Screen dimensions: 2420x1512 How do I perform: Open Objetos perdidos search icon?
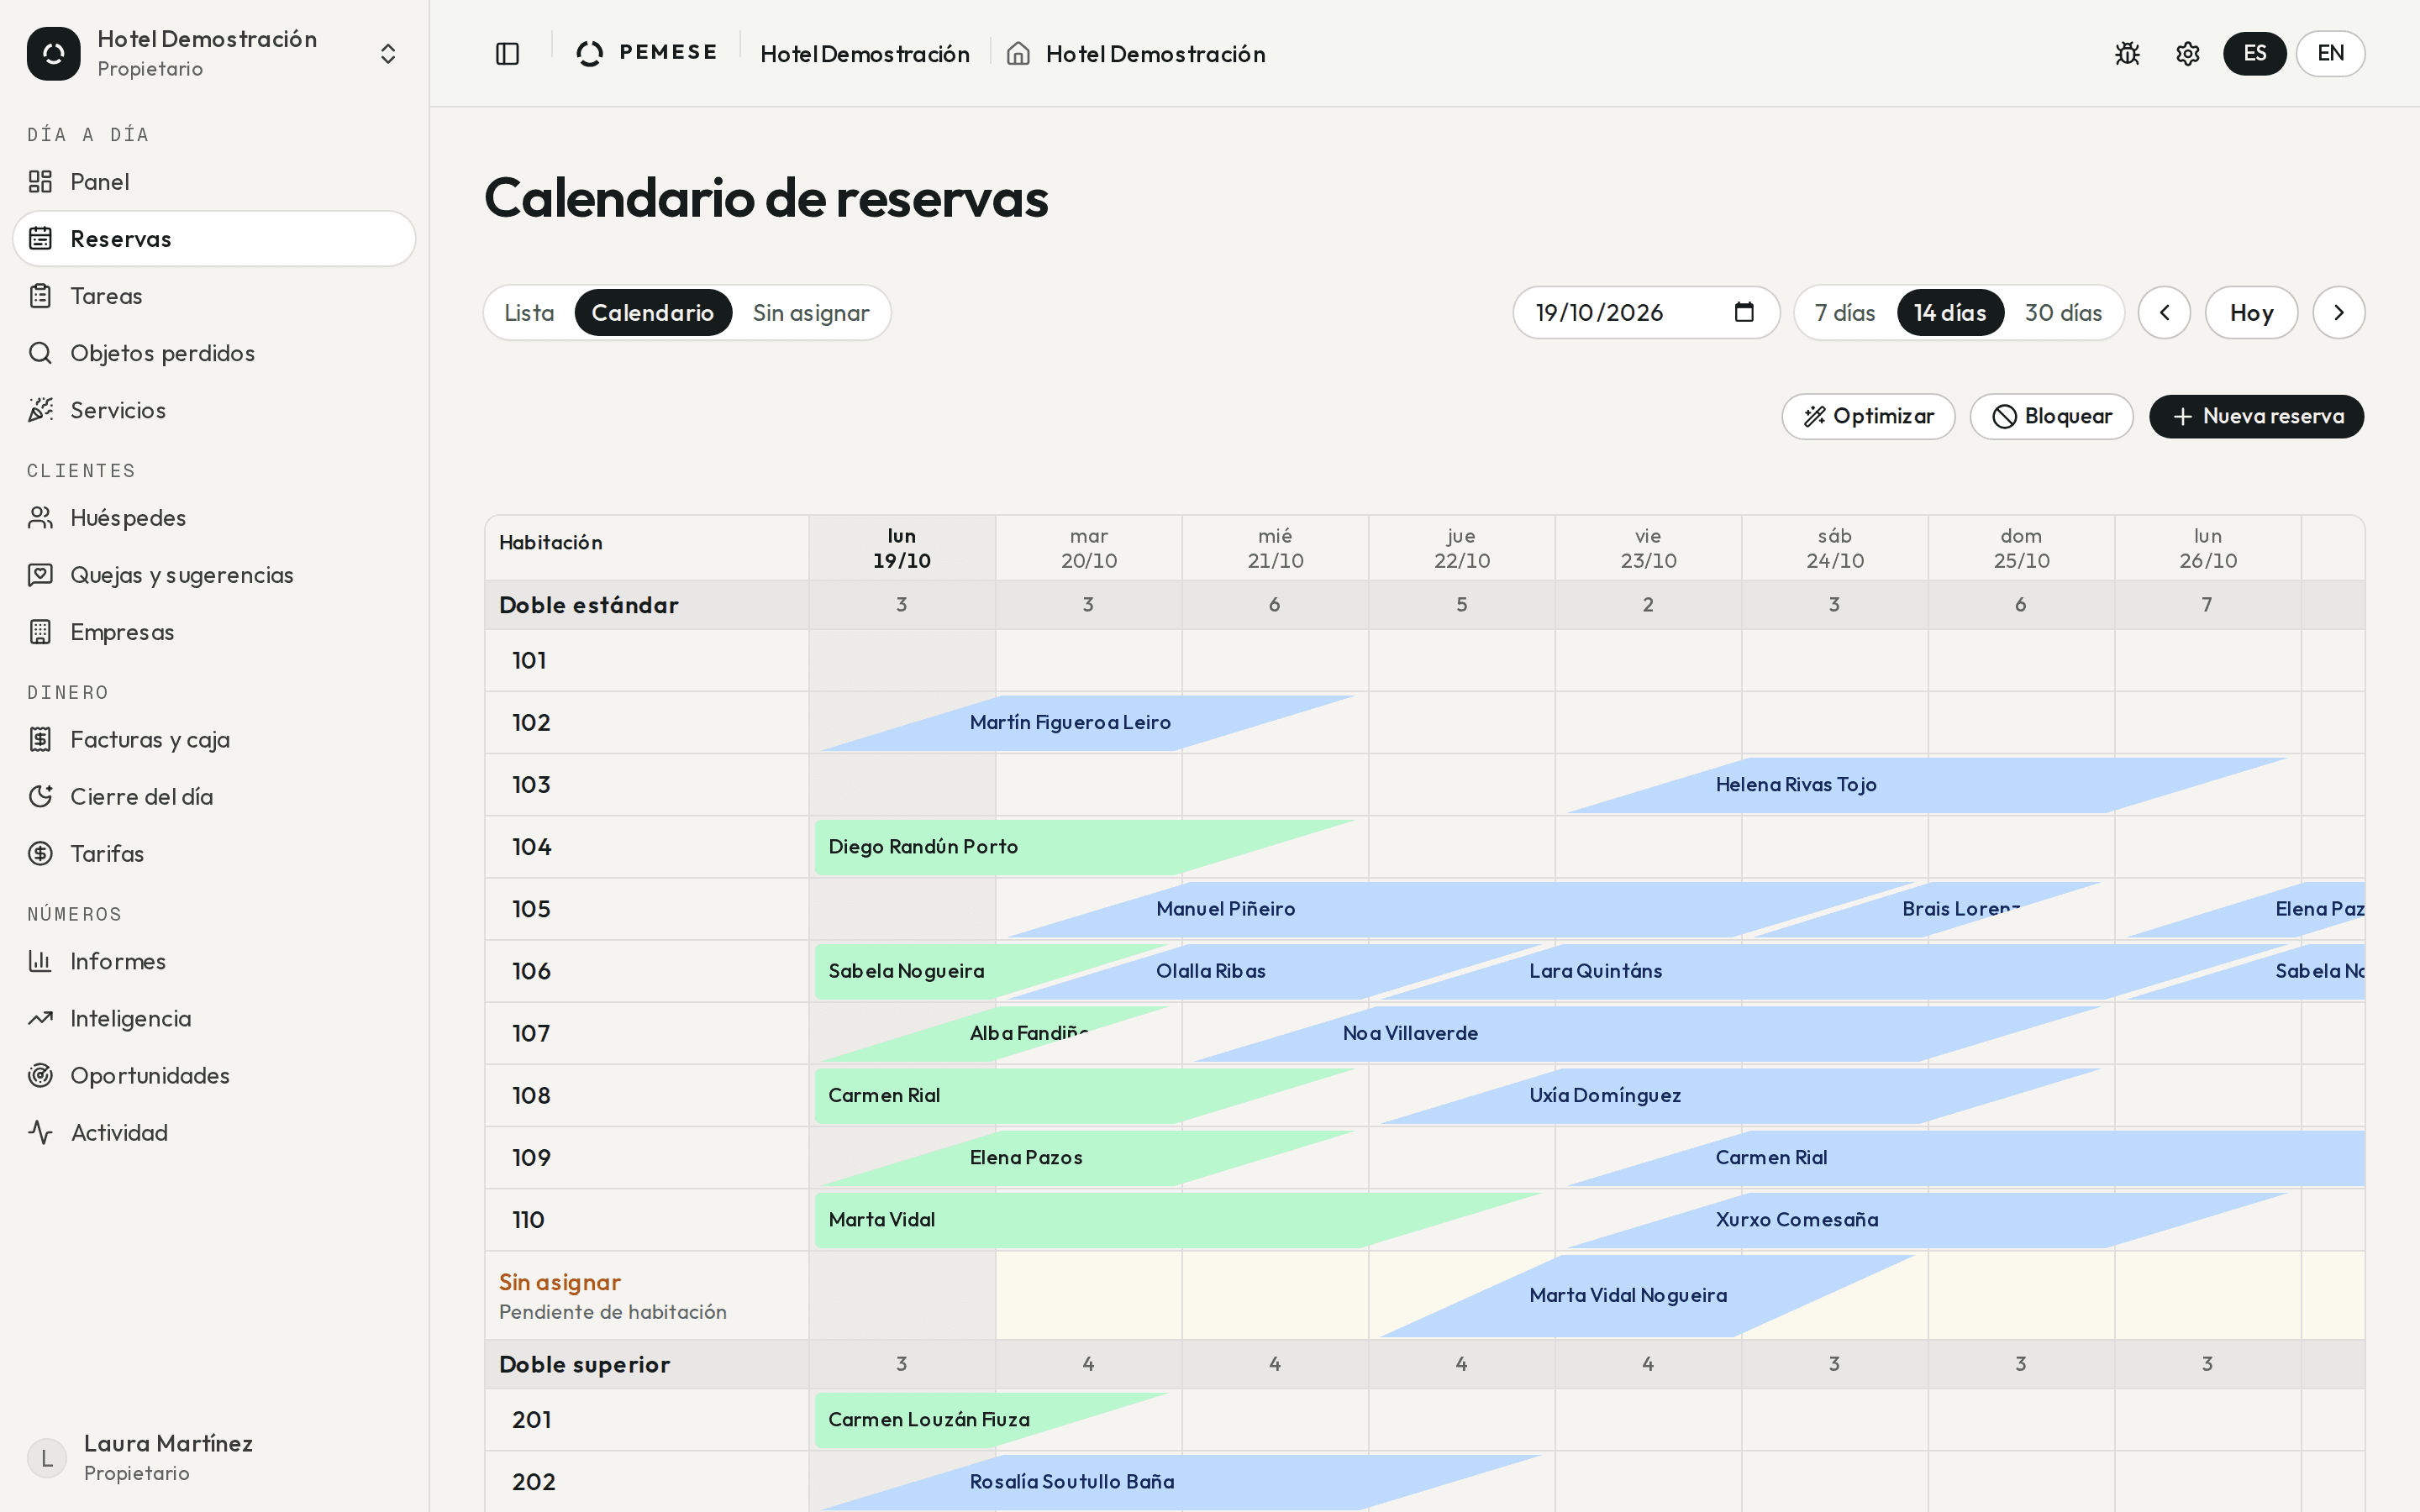(40, 353)
